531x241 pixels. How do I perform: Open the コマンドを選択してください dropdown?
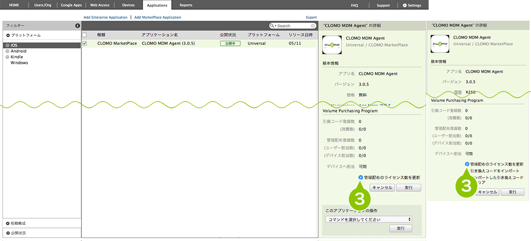tap(368, 219)
